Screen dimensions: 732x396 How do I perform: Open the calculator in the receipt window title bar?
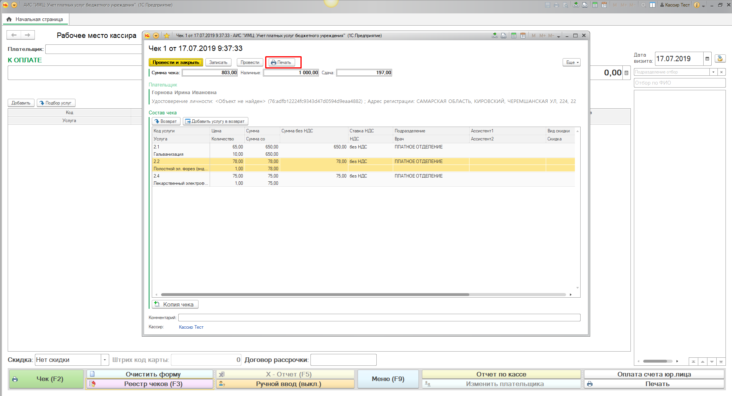point(514,36)
